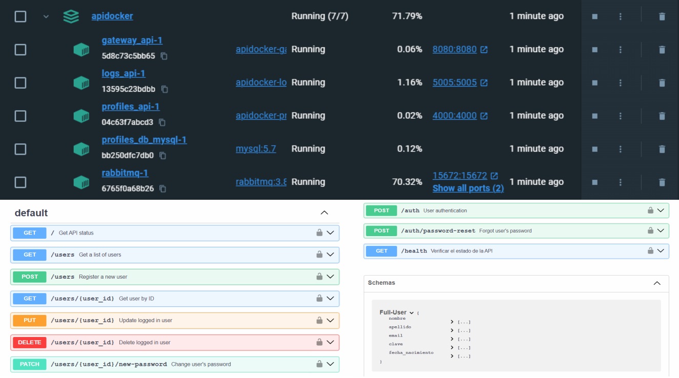Open the rabbitmq image link
This screenshot has height=378, width=679.
[x=261, y=182]
